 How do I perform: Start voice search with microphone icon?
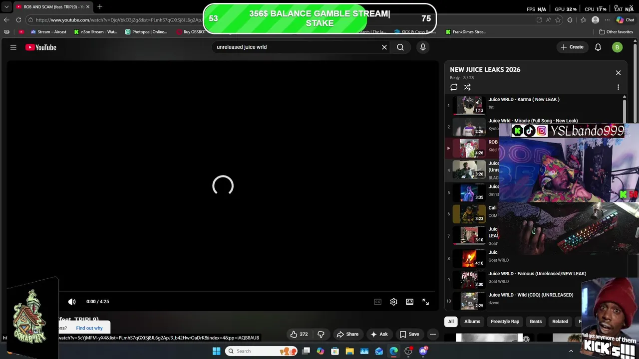click(423, 47)
